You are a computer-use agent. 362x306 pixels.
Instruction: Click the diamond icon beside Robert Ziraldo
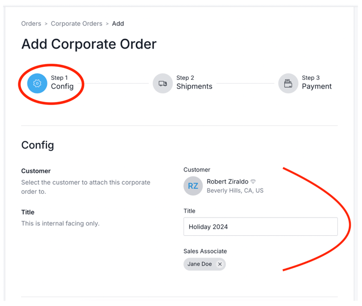253,182
